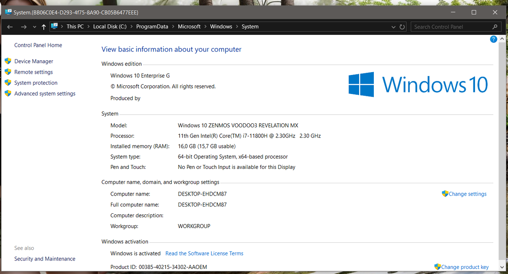
Task: Click the search magnifier icon
Action: (495, 27)
